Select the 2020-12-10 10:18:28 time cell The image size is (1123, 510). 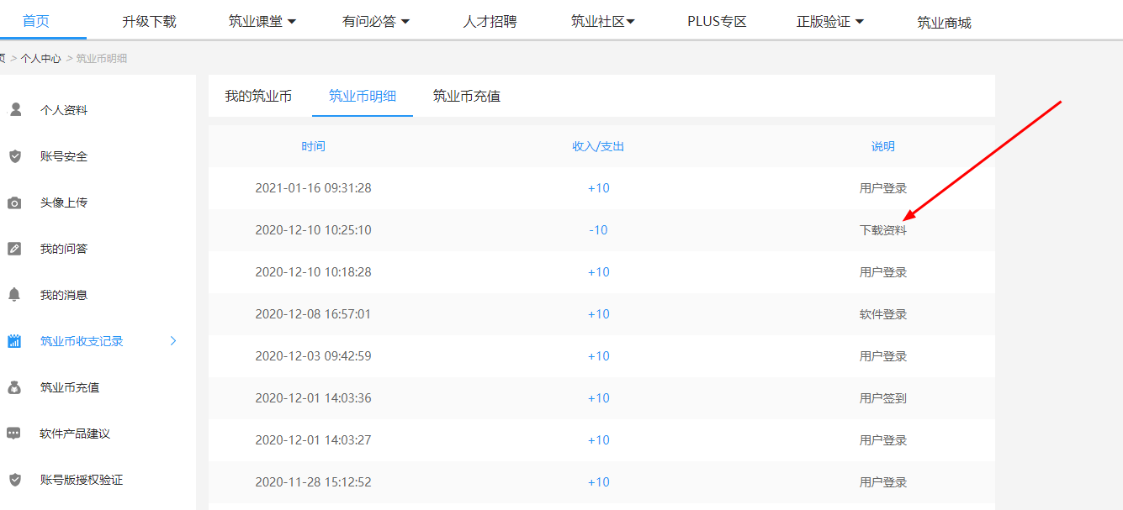[x=313, y=272]
